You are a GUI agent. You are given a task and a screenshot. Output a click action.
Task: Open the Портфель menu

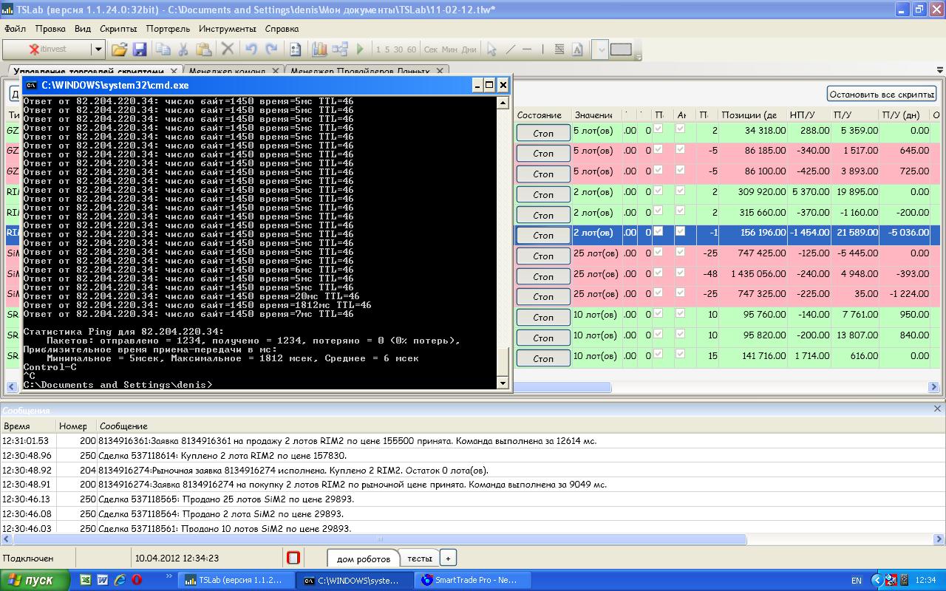coord(168,29)
